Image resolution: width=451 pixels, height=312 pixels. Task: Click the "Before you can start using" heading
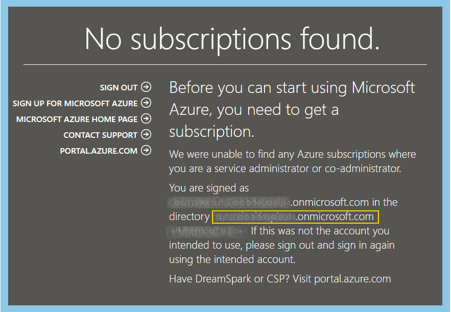pyautogui.click(x=292, y=109)
